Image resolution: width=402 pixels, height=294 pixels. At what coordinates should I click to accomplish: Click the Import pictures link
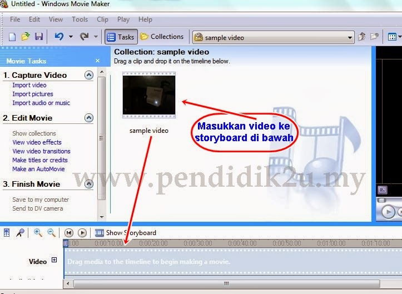click(33, 94)
